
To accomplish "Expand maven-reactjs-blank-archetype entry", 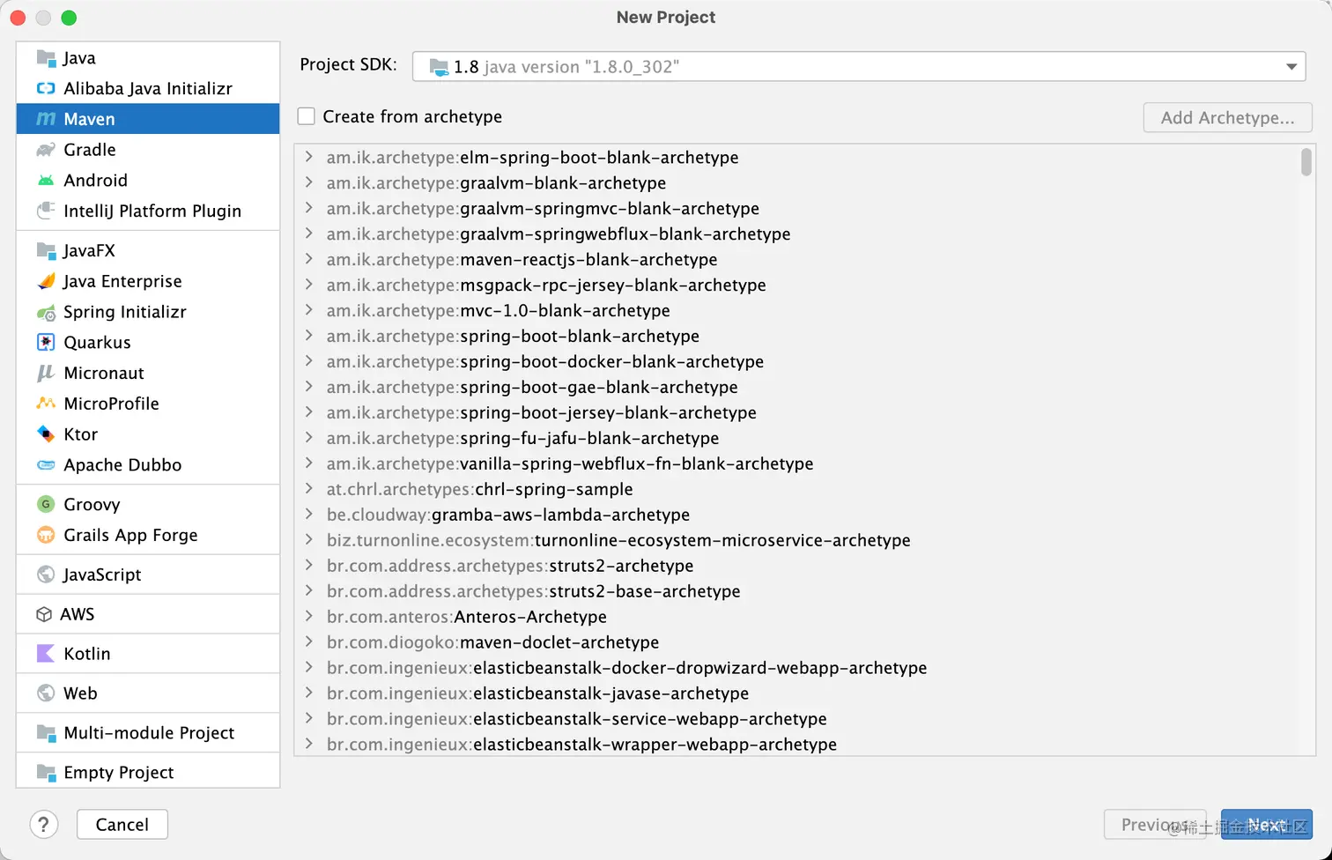I will pyautogui.click(x=308, y=259).
